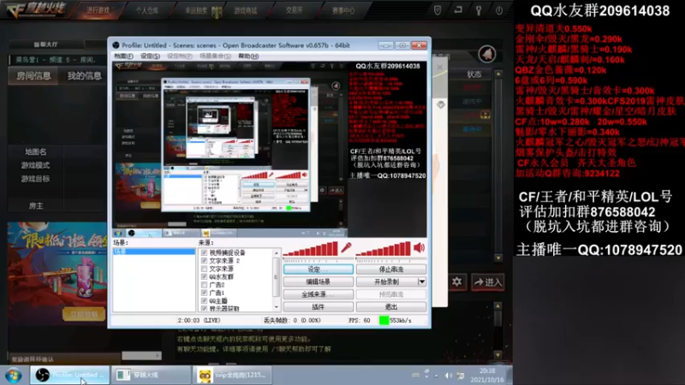Image resolution: width=685 pixels, height=385 pixels.
Task: Mute desktop audio via speaker icon
Action: [419, 248]
